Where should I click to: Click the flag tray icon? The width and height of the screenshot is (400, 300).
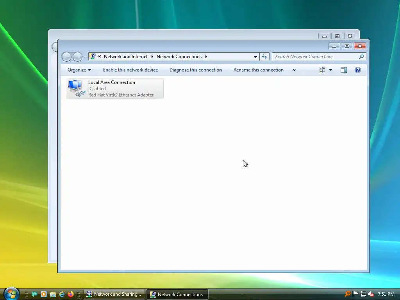(x=355, y=294)
